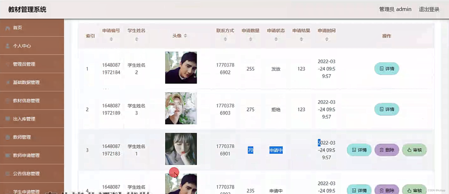Viewport: 449px width, 194px height.
Task: Expand 出入库管理 sidebar section
Action: point(32,119)
